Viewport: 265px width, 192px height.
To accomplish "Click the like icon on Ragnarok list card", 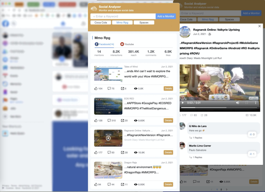I will point(96,152).
